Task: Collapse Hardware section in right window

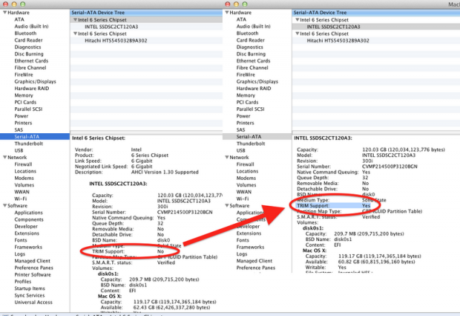Action: 227,12
